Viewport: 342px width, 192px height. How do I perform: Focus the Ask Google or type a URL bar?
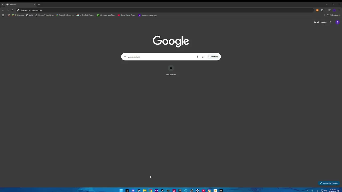tap(164, 10)
